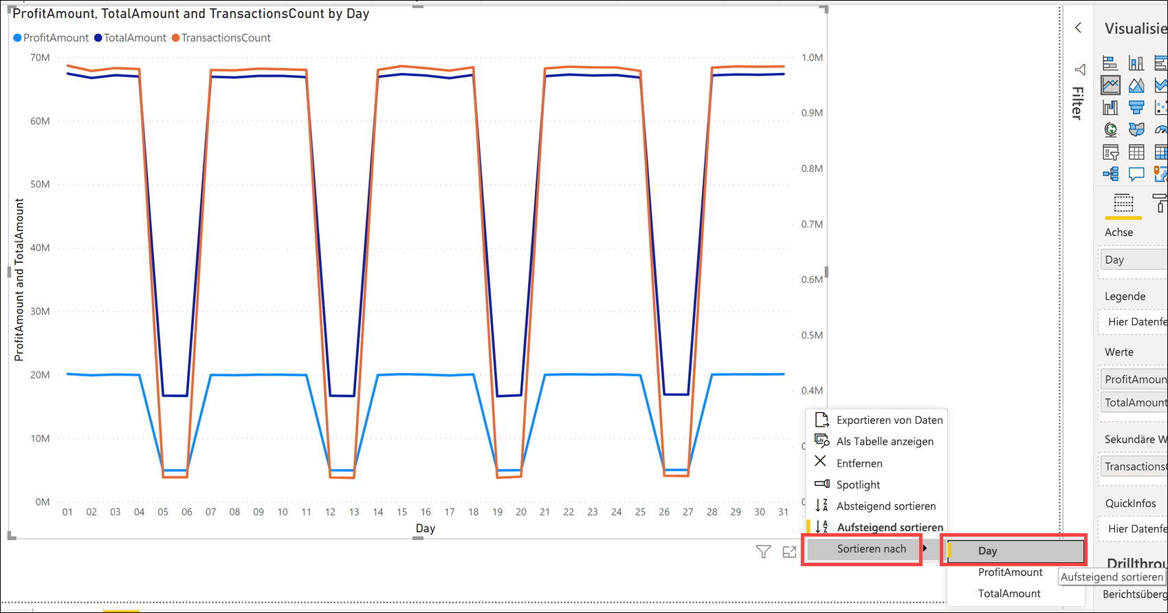Image resolution: width=1168 pixels, height=613 pixels.
Task: Pick the Q&A speech bubble visual
Action: [x=1136, y=174]
